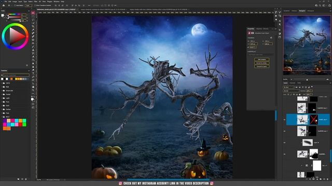The height and width of the screenshot is (186, 332).
Task: Toggle lock transparent pixels
Action: (288, 95)
